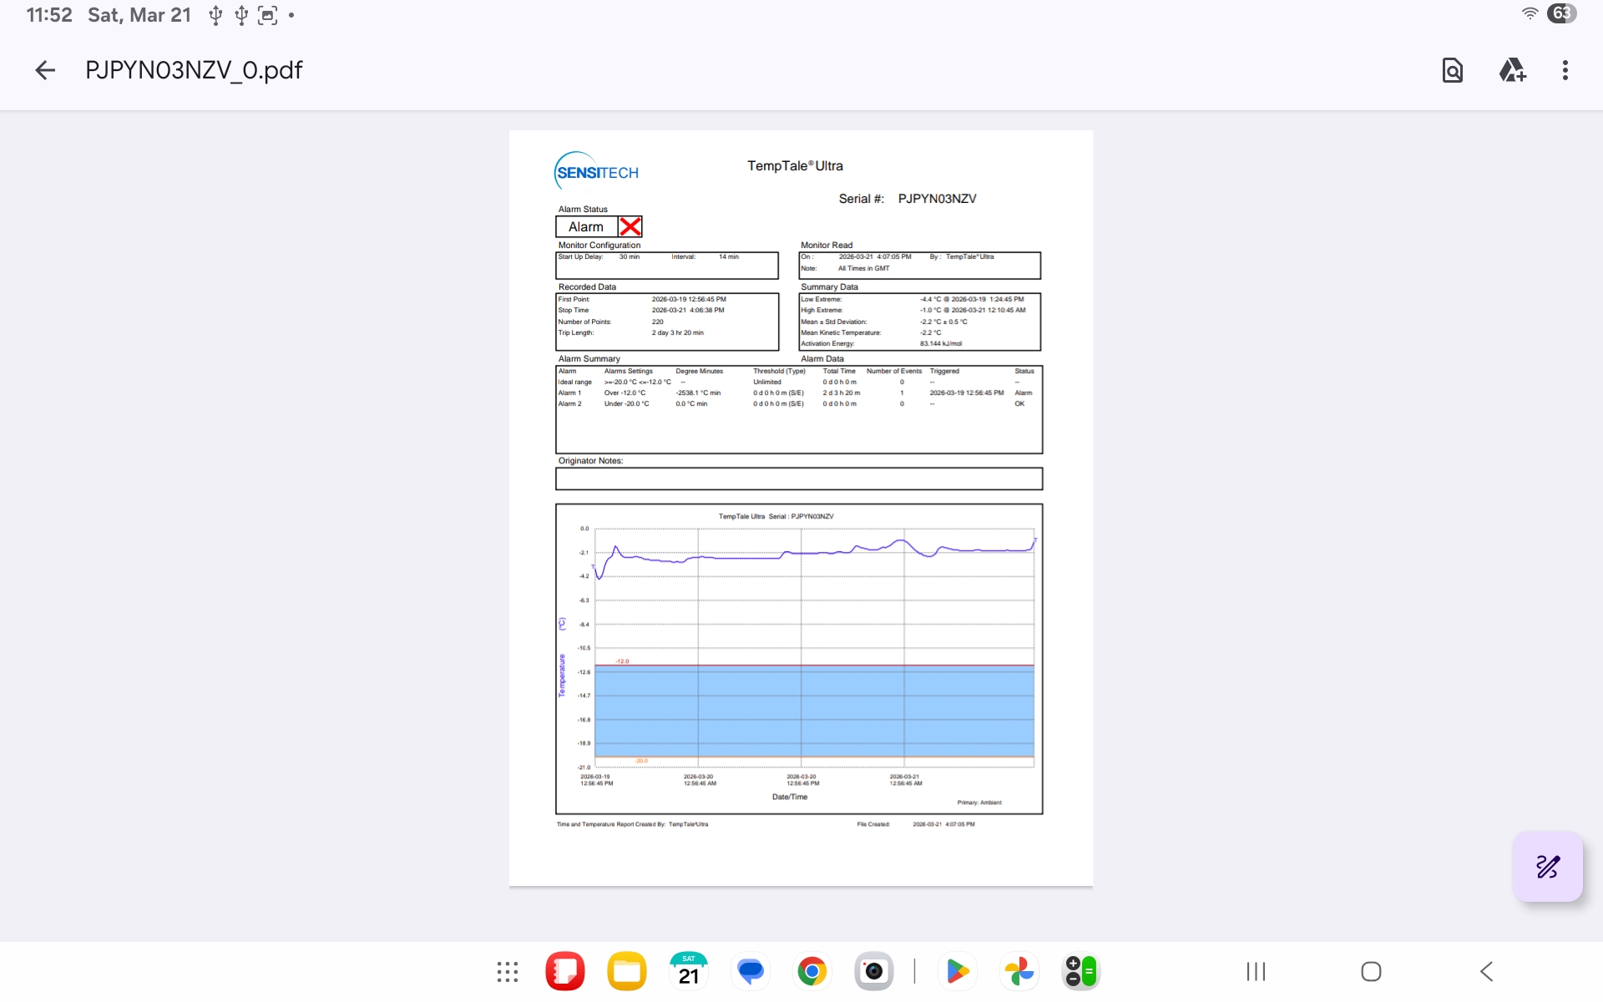Tap the system back chevron
This screenshot has width=1603, height=1002.
click(x=1486, y=971)
